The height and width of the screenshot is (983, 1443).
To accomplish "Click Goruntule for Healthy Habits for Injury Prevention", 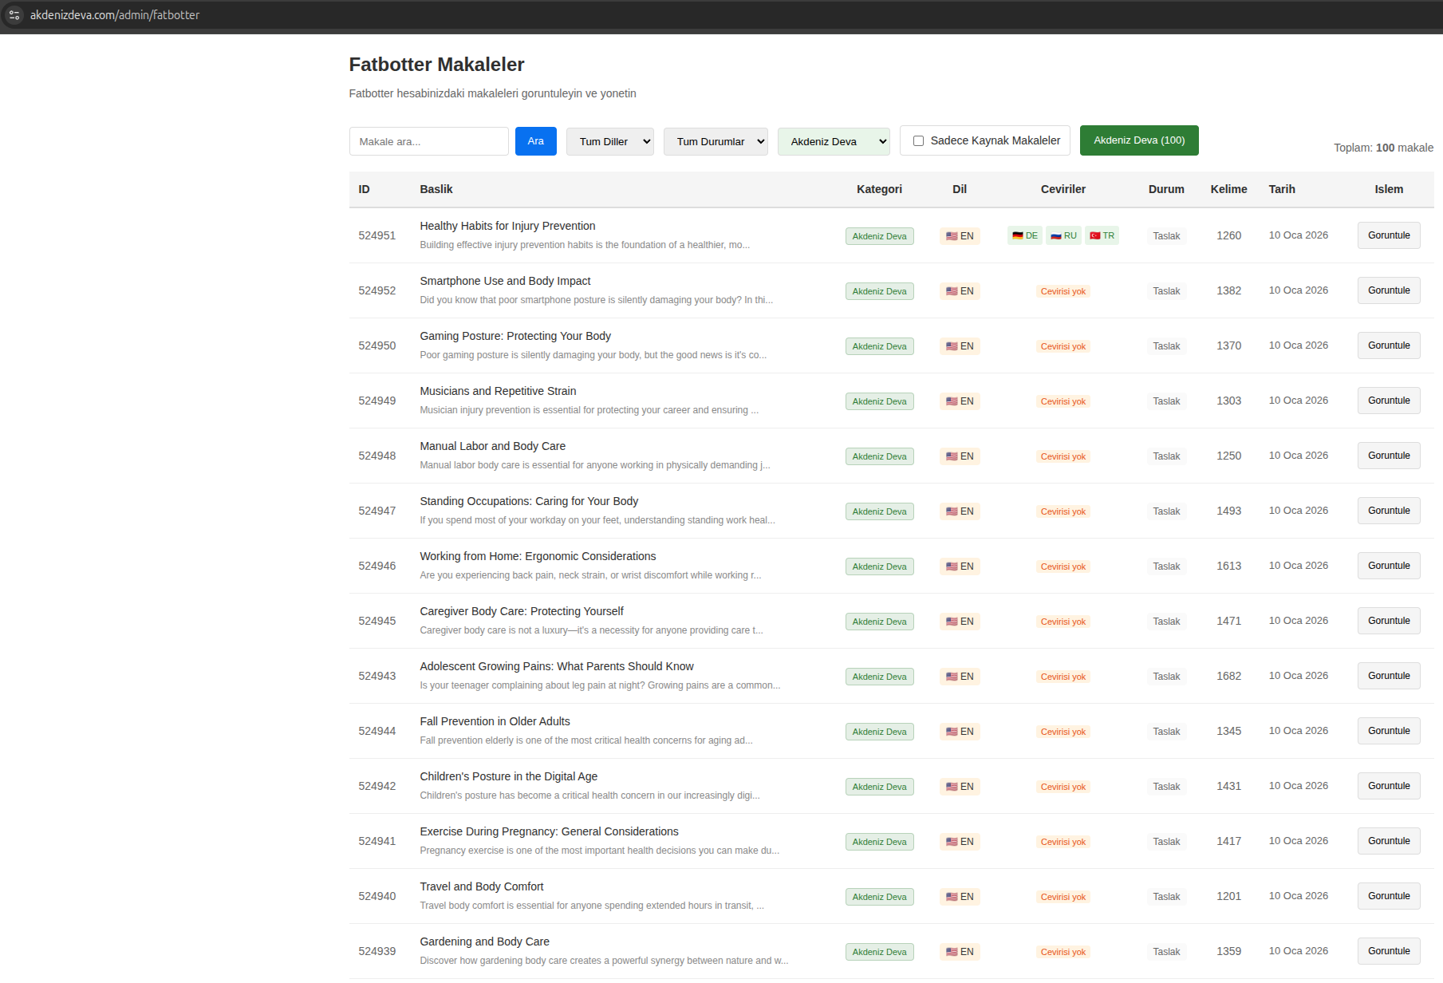I will tap(1389, 235).
